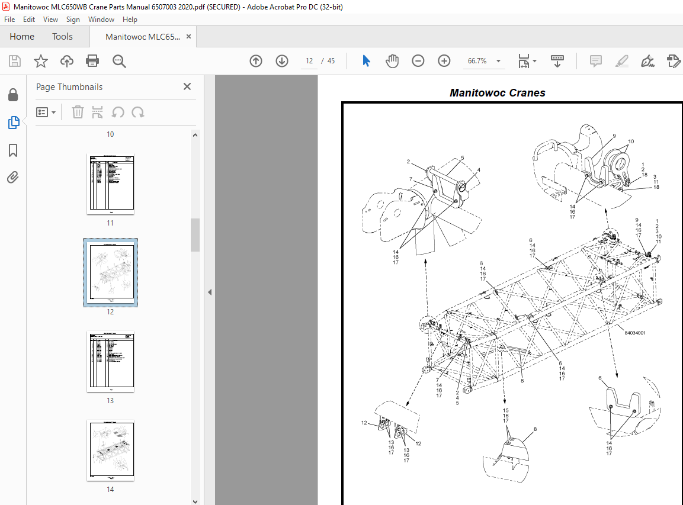
Task: Select page 14 thumbnail
Action: (111, 450)
